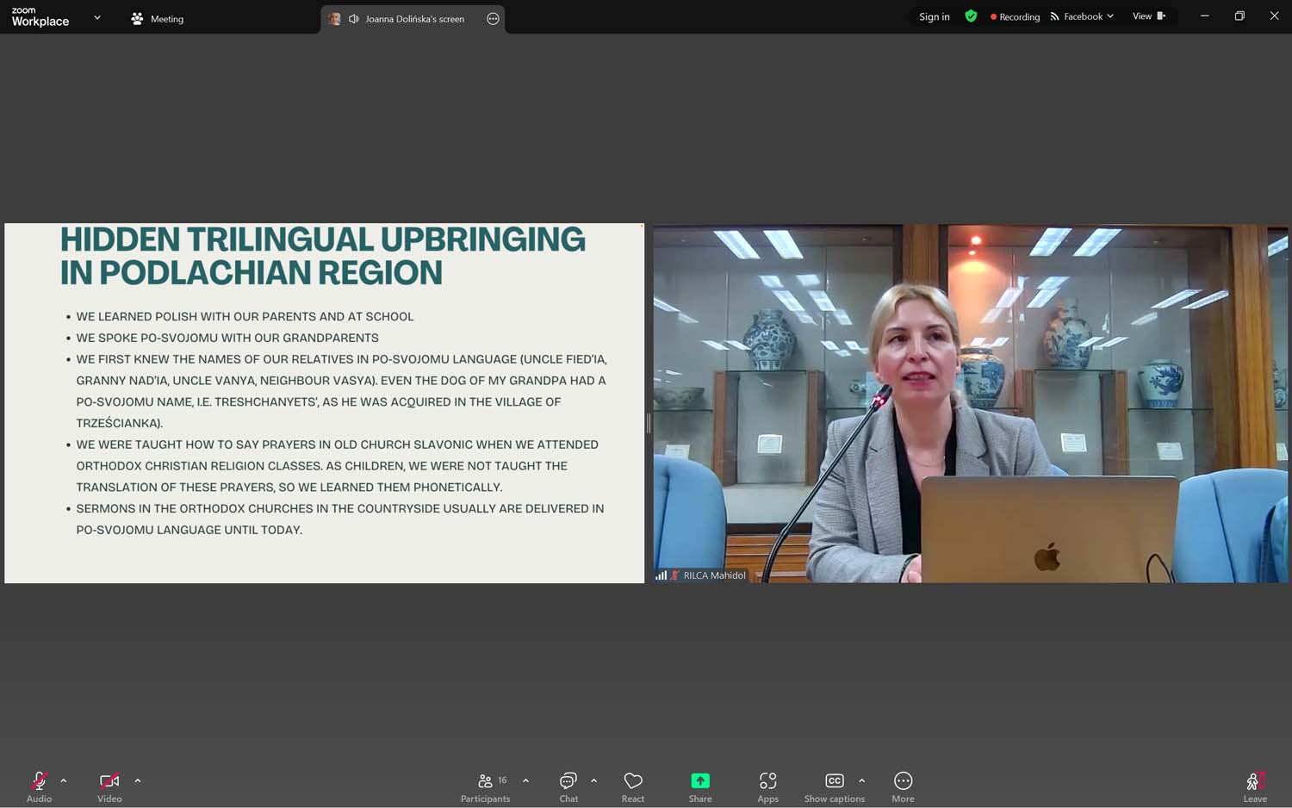The width and height of the screenshot is (1292, 808).
Task: Click the green encryption shield icon
Action: pos(971,16)
